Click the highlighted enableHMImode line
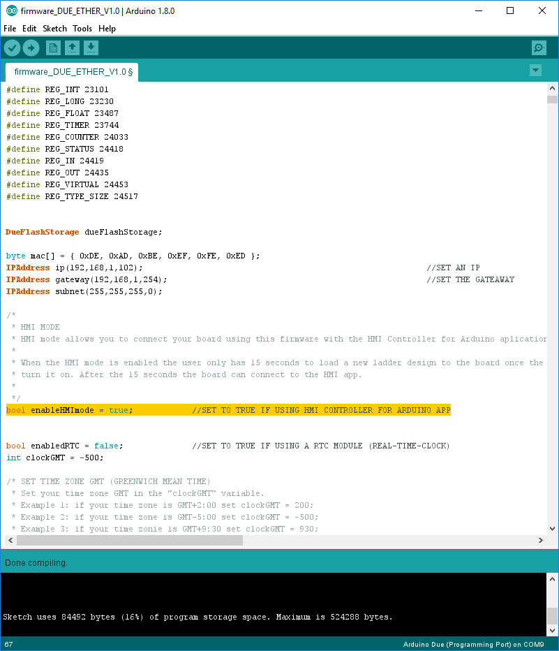 (228, 410)
